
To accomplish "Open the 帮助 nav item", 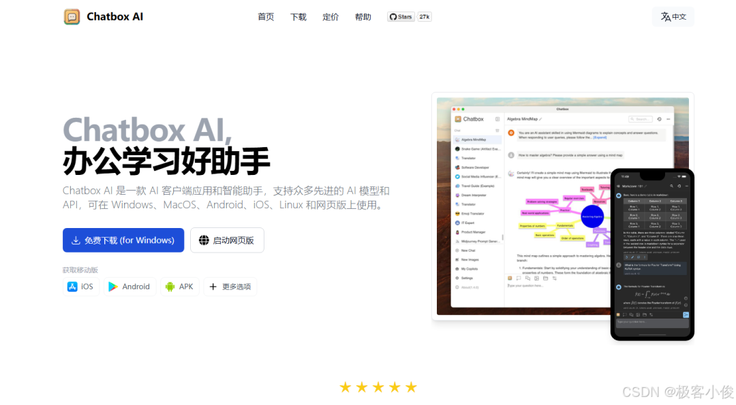I will point(363,17).
